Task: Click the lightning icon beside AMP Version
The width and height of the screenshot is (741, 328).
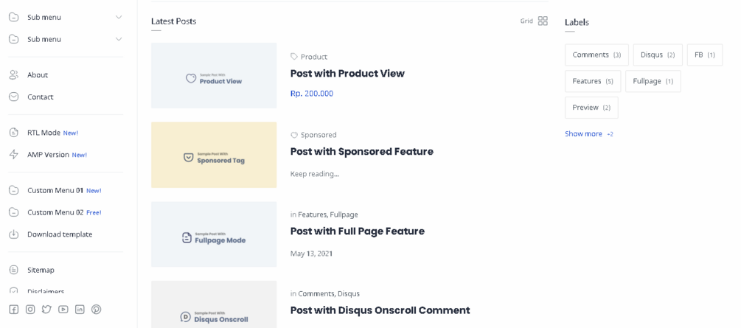Action: pos(13,155)
